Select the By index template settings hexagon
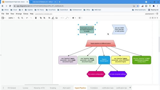Image resolution: width=160 pixels, height=90 pixels. (x=117, y=74)
